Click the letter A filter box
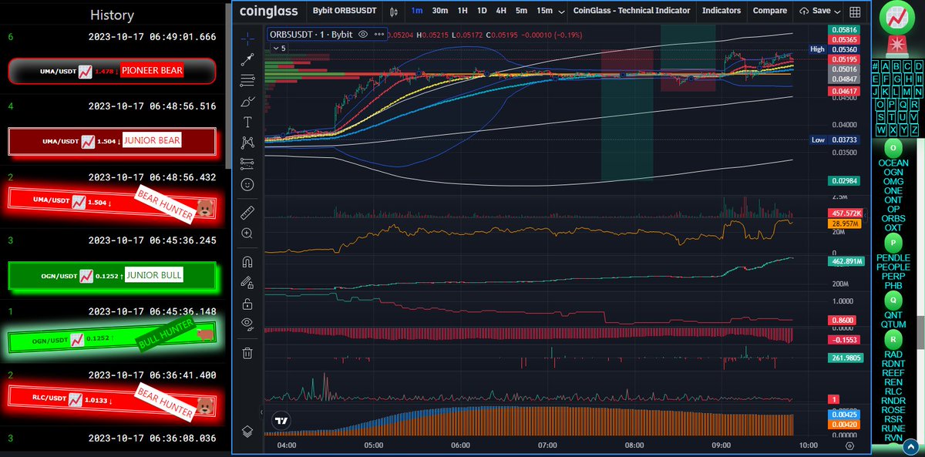Screen dimensions: 925x457 pos(886,66)
